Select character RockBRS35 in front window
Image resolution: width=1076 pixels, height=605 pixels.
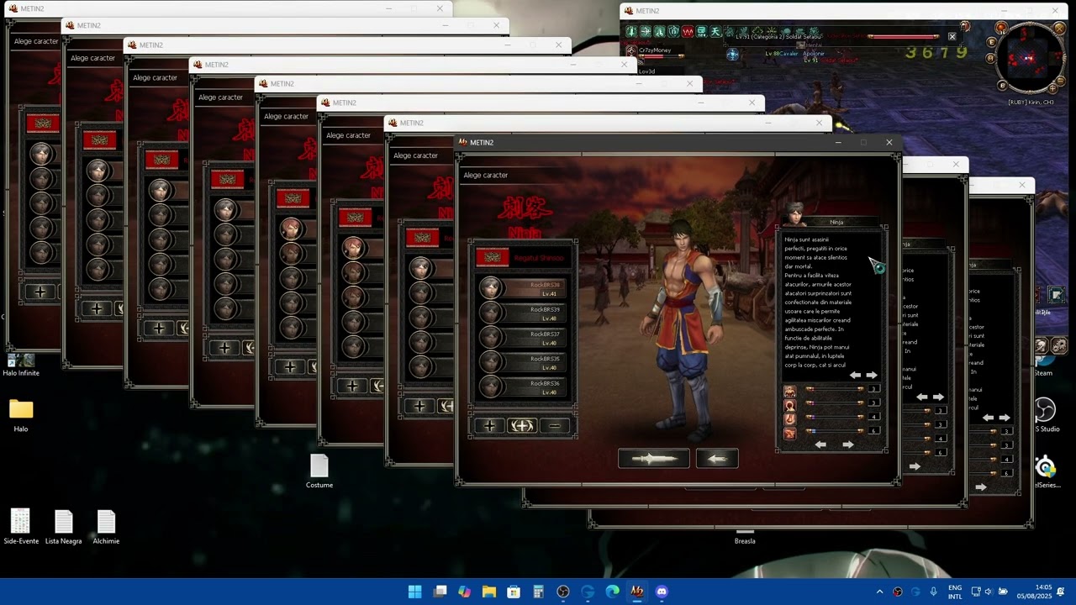coord(523,362)
